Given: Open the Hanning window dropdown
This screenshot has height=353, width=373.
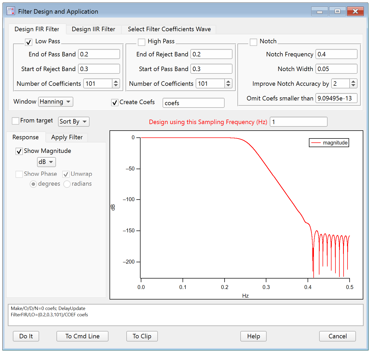Looking at the screenshot, I should click(x=56, y=102).
